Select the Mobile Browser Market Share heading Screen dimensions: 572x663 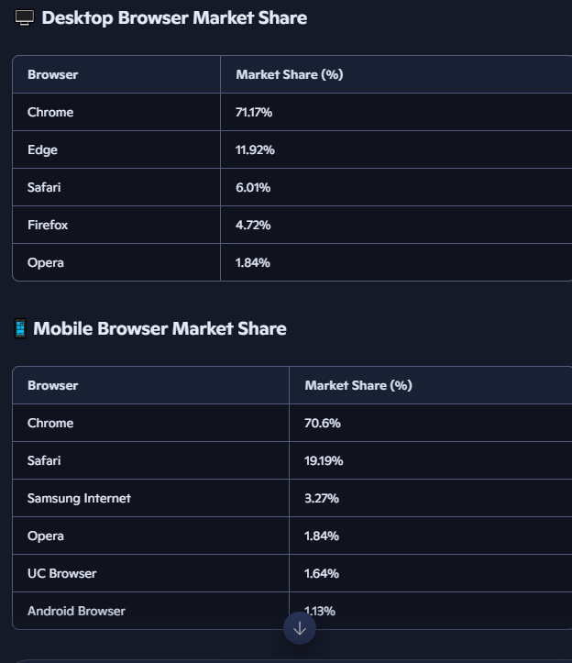click(x=159, y=328)
